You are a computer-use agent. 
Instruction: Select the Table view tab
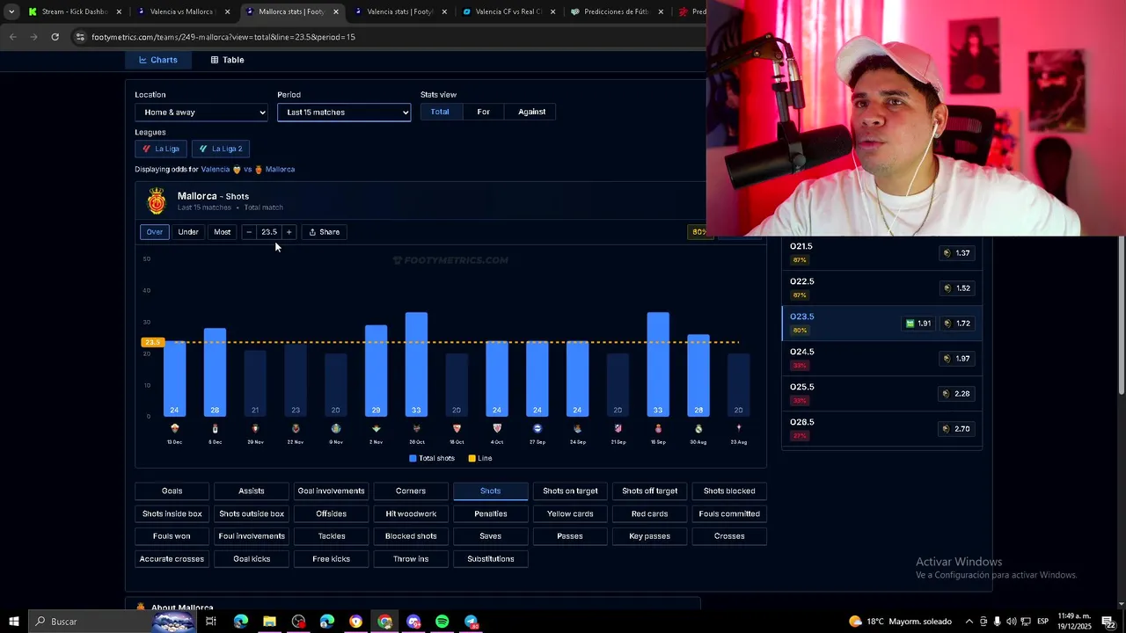tap(227, 60)
